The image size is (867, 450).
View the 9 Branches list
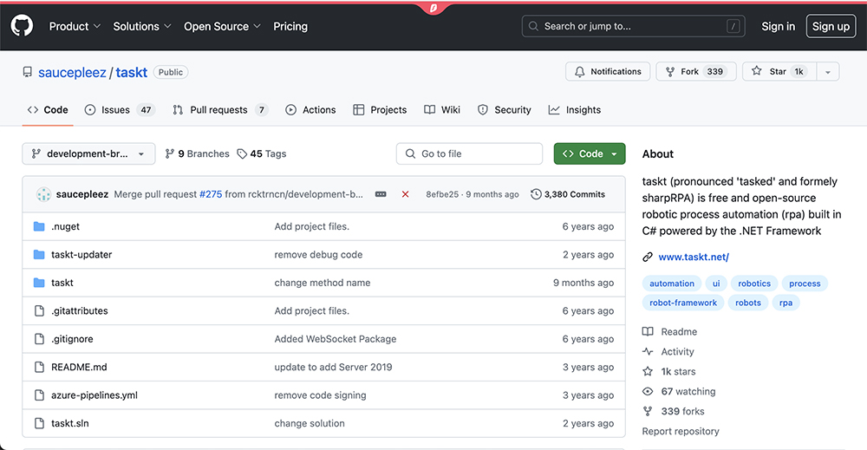(x=197, y=153)
